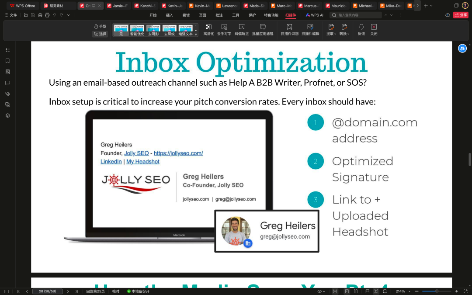Viewport: 472px width, 295px height.
Task: Select the 去阴影 filter thumbnail
Action: 153,30
